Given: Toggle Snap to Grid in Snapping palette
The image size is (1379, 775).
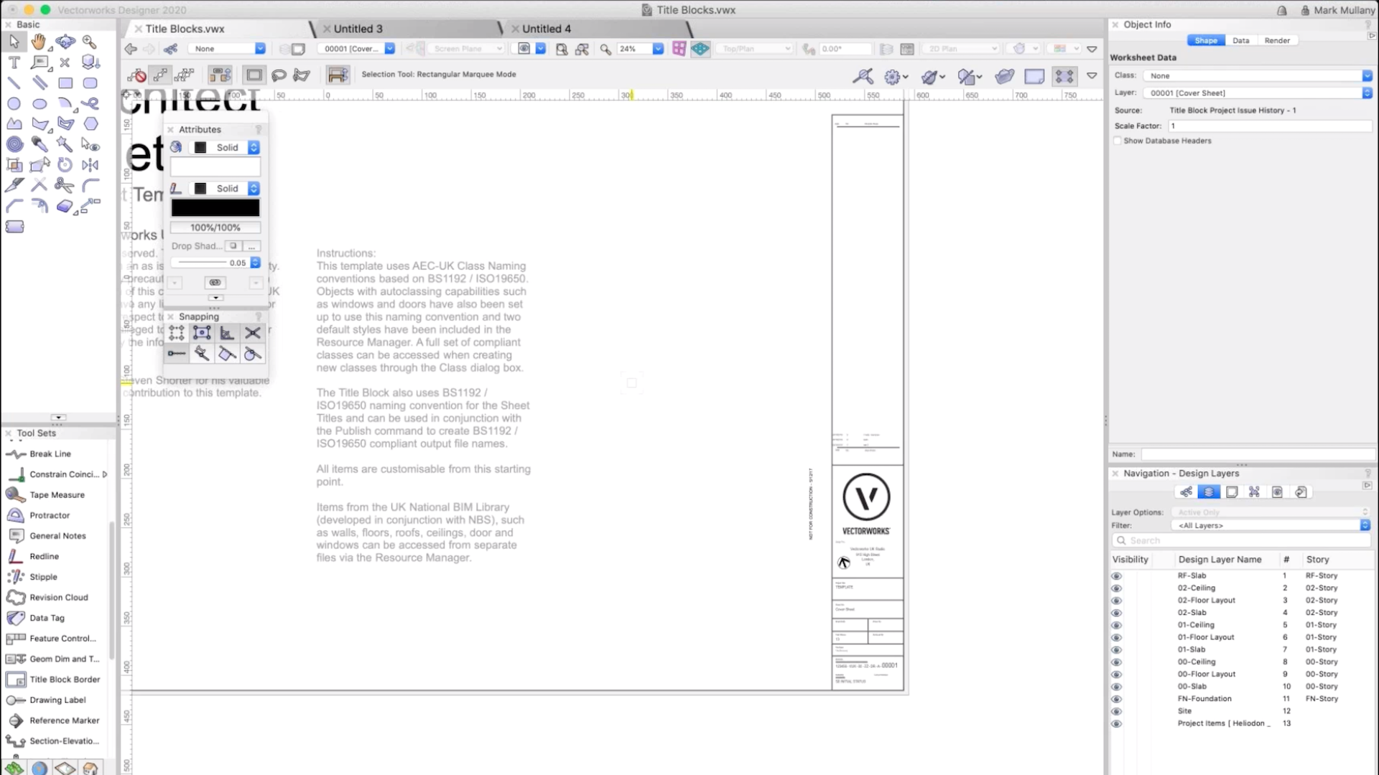Looking at the screenshot, I should coord(177,333).
